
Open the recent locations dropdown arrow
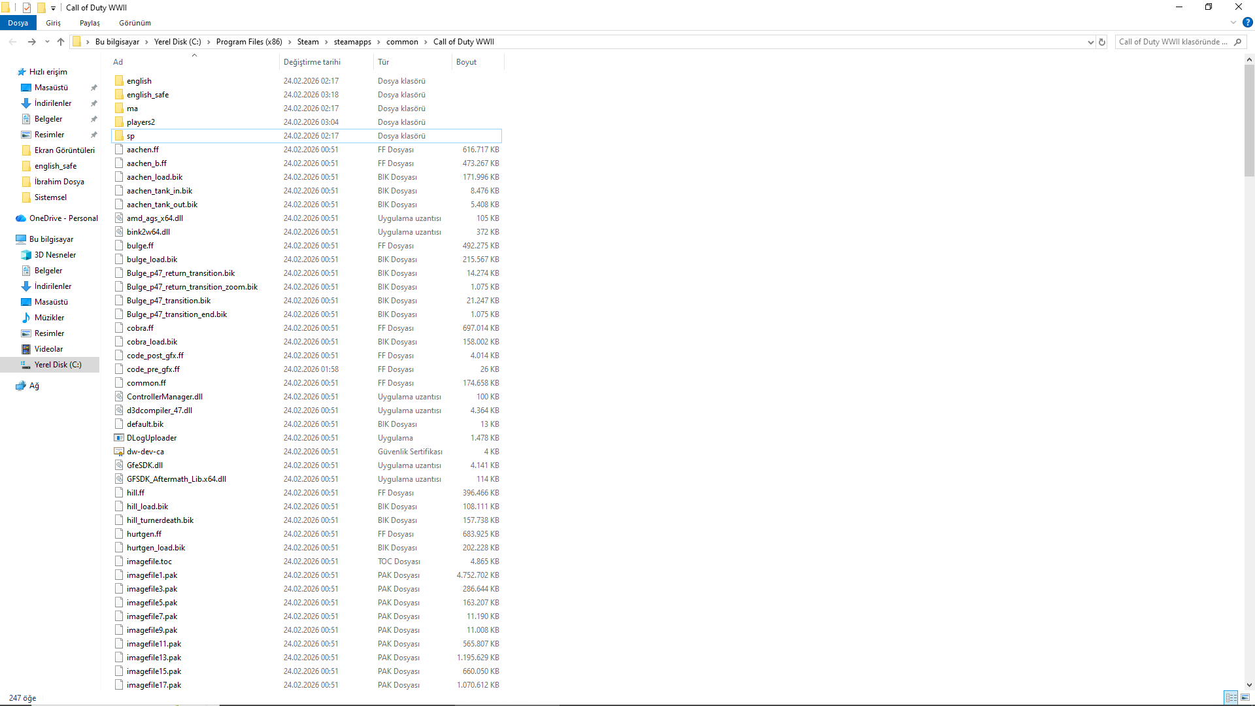[47, 42]
